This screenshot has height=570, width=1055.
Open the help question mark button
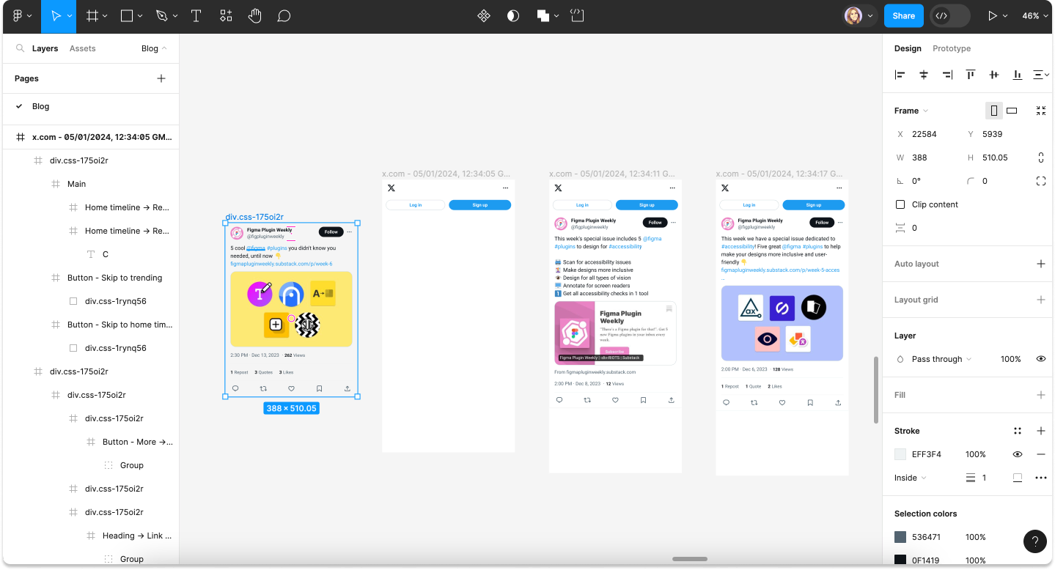1035,541
